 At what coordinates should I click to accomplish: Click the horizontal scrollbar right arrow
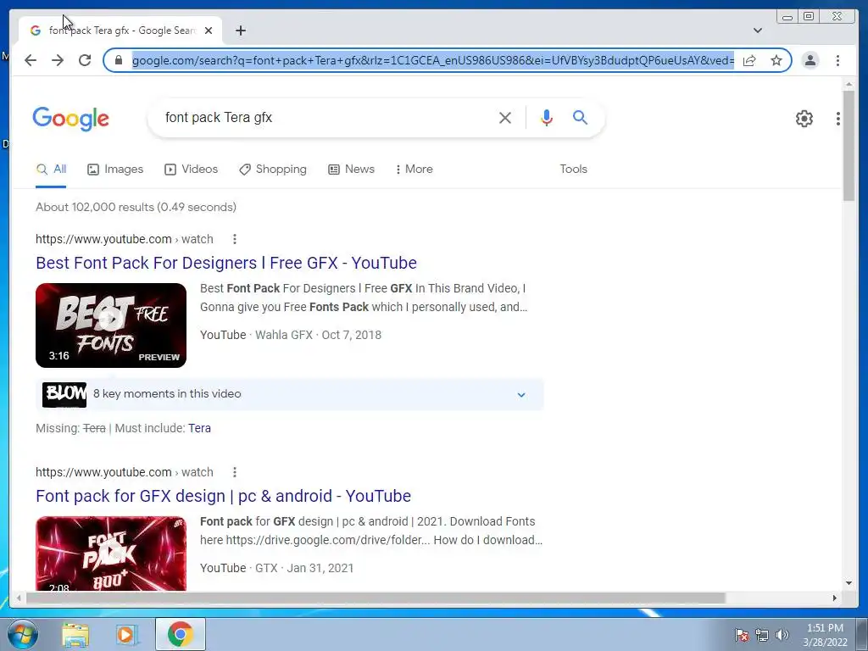click(x=835, y=598)
